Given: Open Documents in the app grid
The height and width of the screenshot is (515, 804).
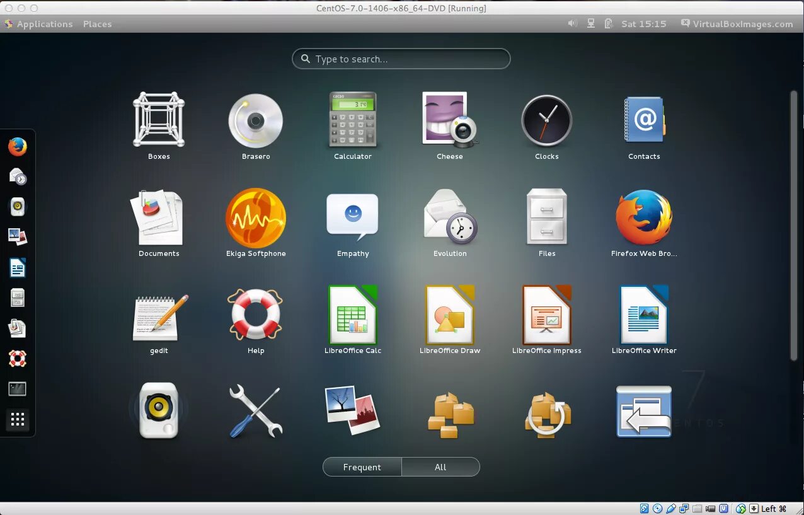Looking at the screenshot, I should pyautogui.click(x=159, y=223).
